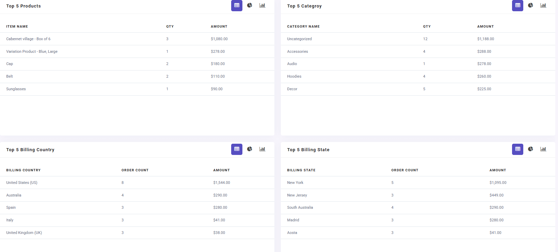
Task: Click the $38.00 United Kingdom amount
Action: tap(219, 233)
